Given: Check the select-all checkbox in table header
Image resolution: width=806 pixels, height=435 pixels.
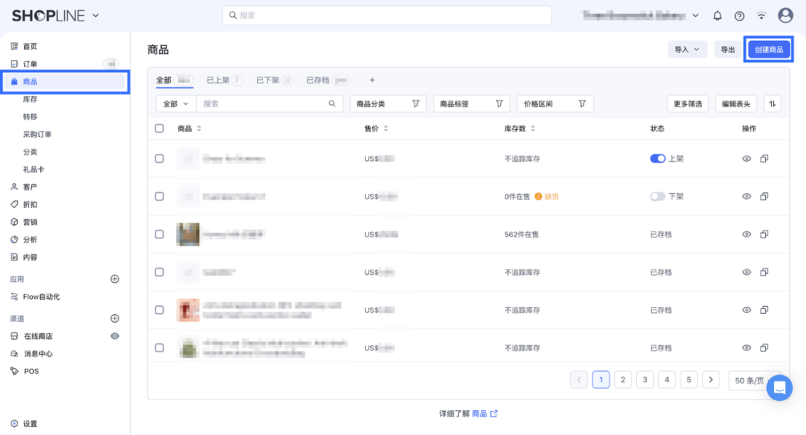Looking at the screenshot, I should point(160,129).
